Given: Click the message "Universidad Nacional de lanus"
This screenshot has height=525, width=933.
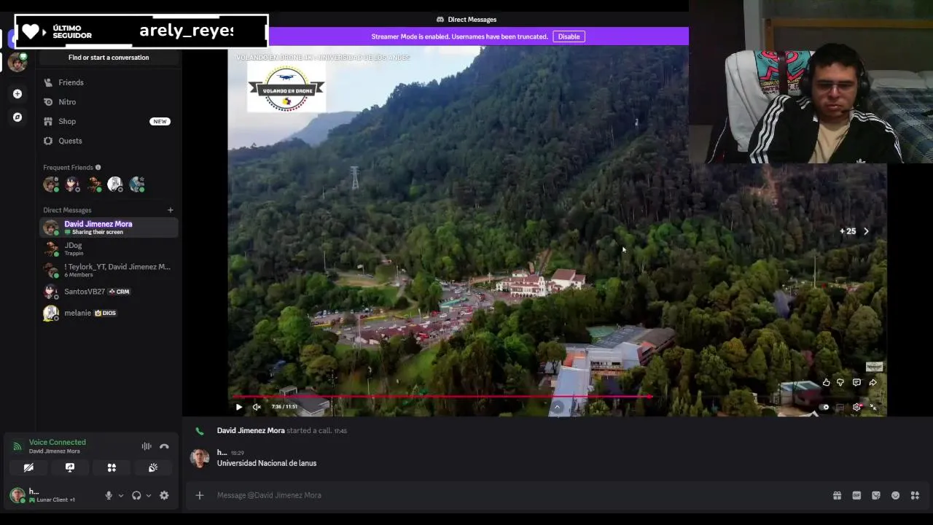Looking at the screenshot, I should point(267,463).
